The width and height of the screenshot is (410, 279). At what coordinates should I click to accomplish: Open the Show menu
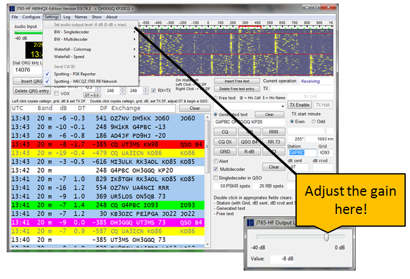pos(96,17)
